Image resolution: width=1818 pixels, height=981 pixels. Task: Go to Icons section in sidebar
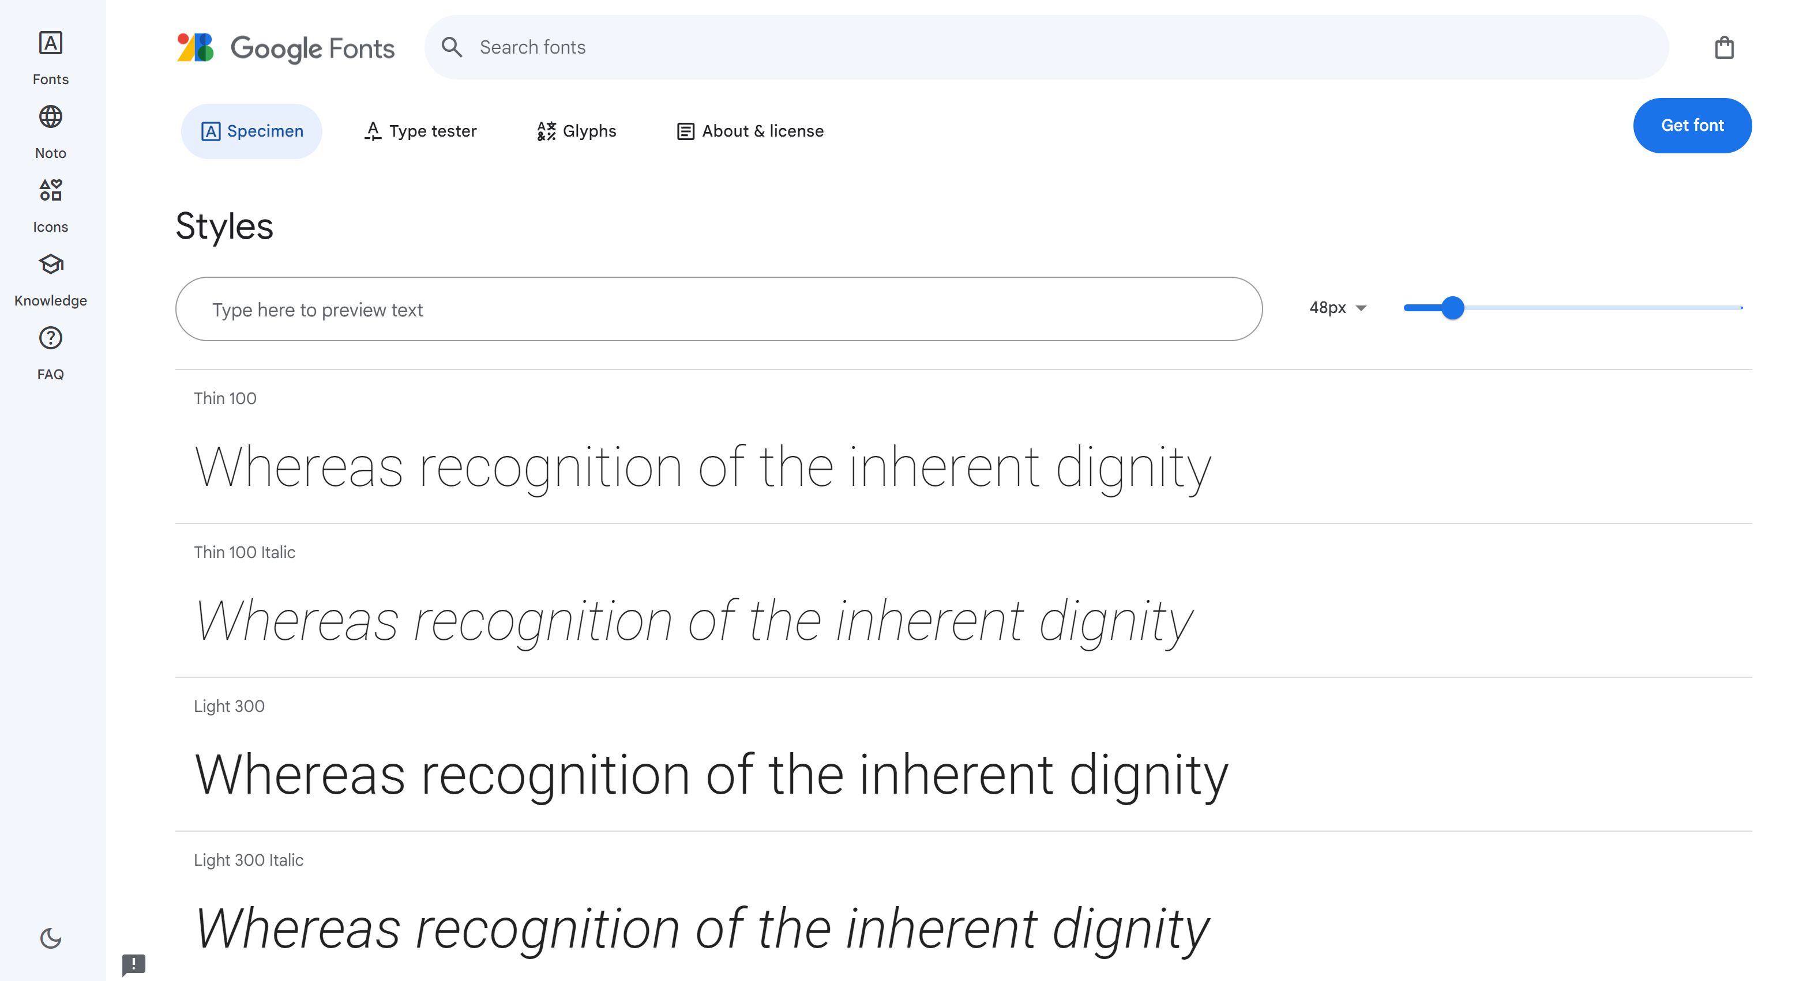coord(50,205)
